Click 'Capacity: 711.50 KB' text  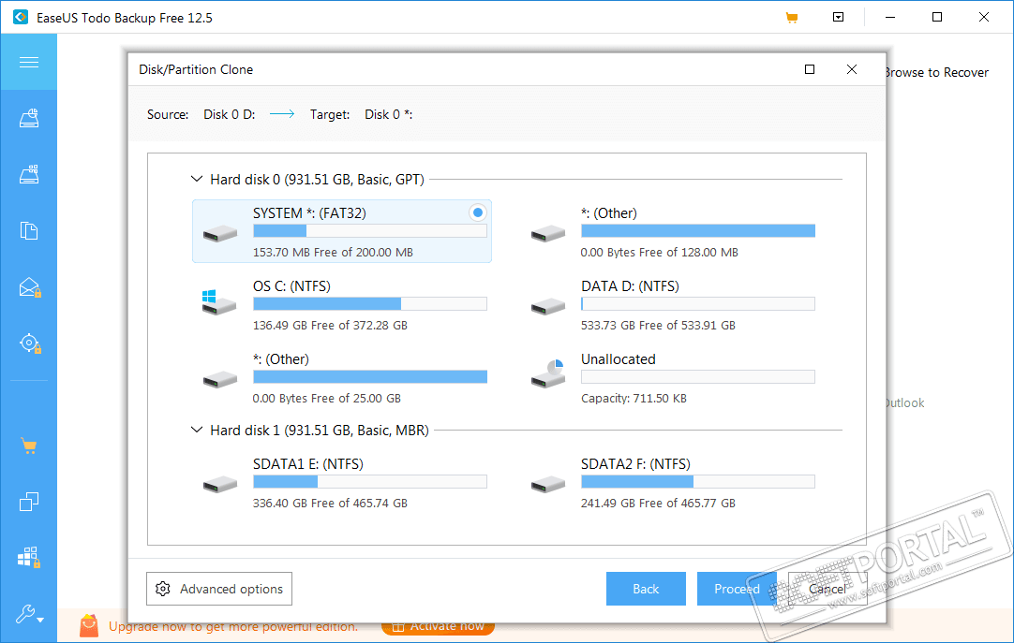click(x=634, y=399)
